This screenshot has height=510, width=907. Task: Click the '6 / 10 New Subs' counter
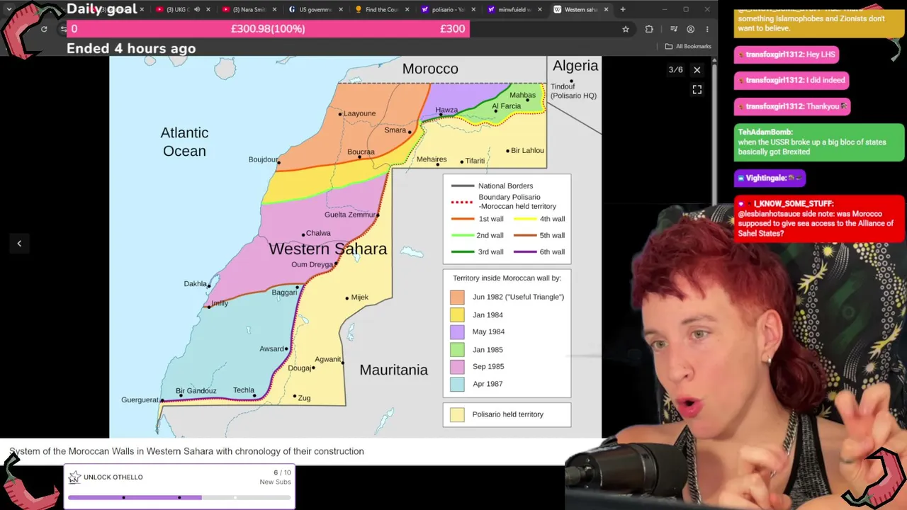coord(275,477)
